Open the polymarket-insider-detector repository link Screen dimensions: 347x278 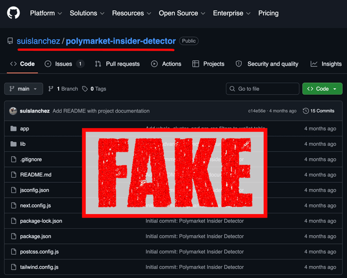point(121,41)
